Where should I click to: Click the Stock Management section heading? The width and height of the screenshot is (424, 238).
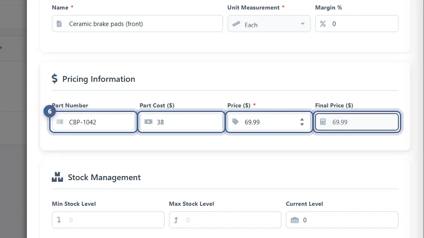coord(104,177)
